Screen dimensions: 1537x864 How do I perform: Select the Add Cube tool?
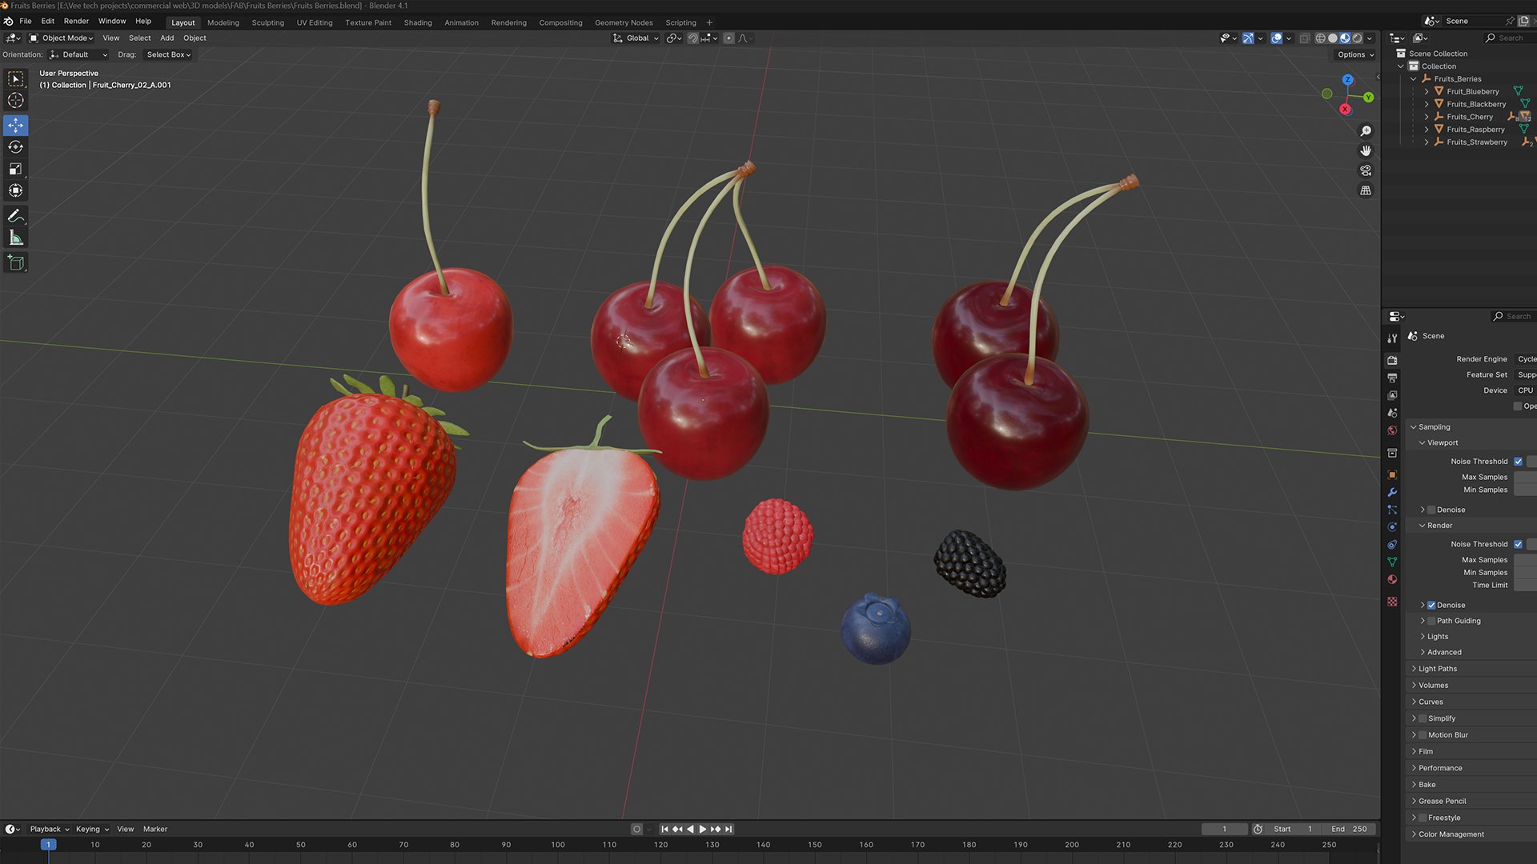click(x=16, y=262)
